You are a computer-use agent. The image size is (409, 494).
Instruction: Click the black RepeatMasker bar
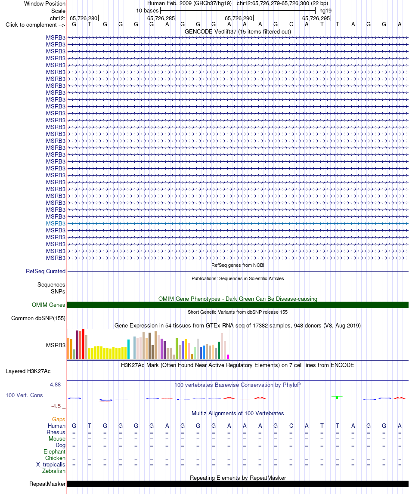[238, 484]
